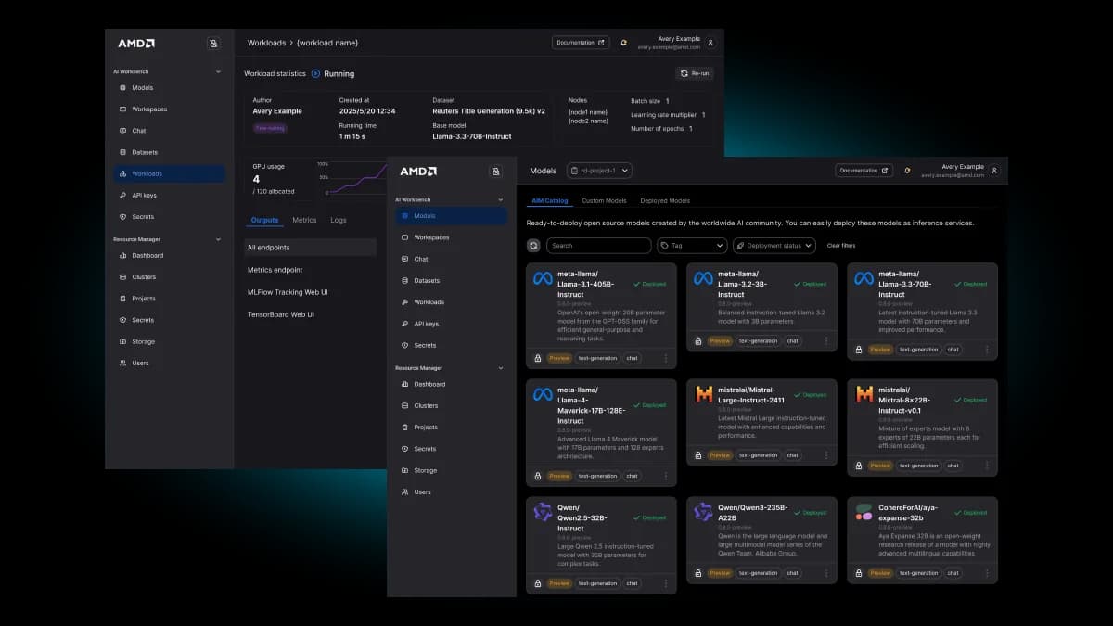Click the Documentation button in the Models window

point(864,171)
